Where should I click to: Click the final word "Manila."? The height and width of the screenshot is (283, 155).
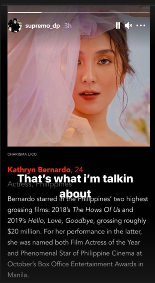[18, 275]
